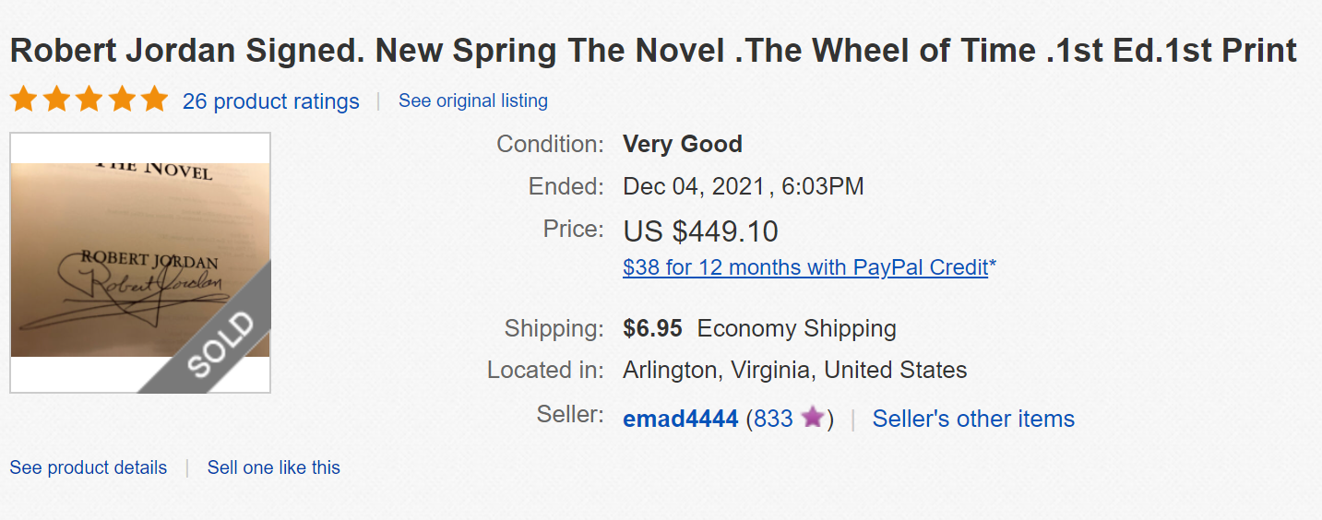Click the 833 feedback score

click(x=773, y=419)
